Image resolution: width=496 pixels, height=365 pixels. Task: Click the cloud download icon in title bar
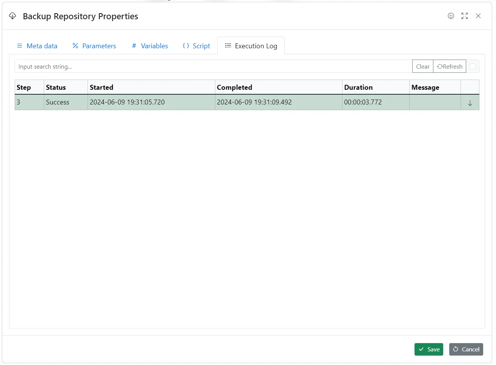12,16
